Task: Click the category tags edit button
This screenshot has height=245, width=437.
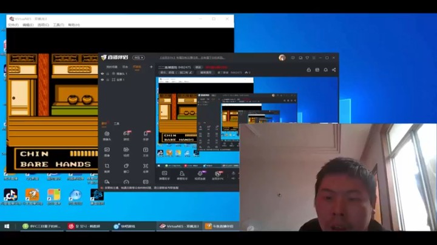Action: pos(191,73)
